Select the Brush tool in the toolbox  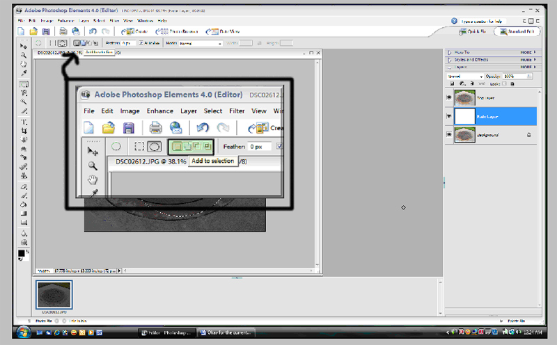(x=24, y=195)
